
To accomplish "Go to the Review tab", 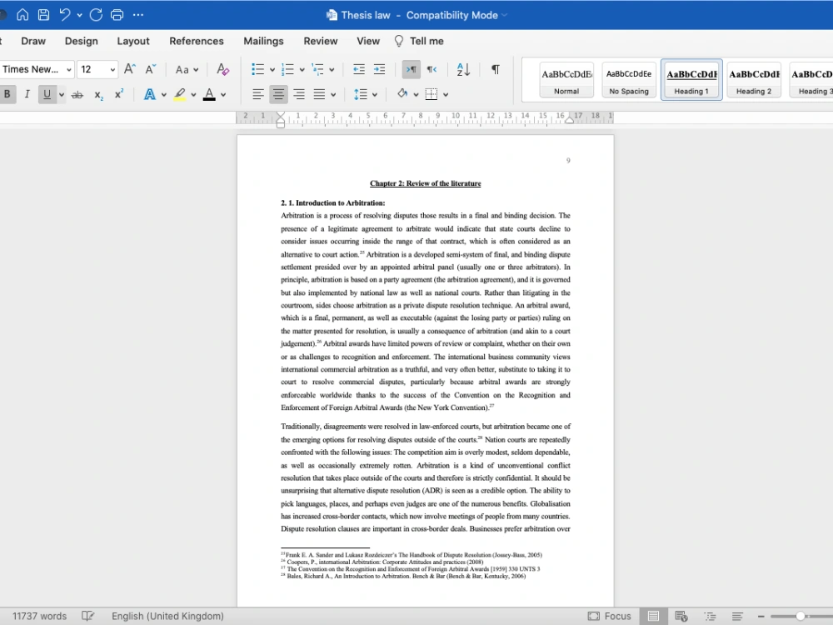I will pos(321,41).
